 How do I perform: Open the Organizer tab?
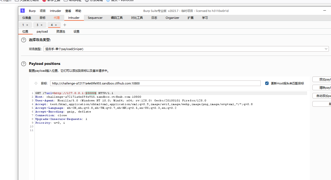172,18
